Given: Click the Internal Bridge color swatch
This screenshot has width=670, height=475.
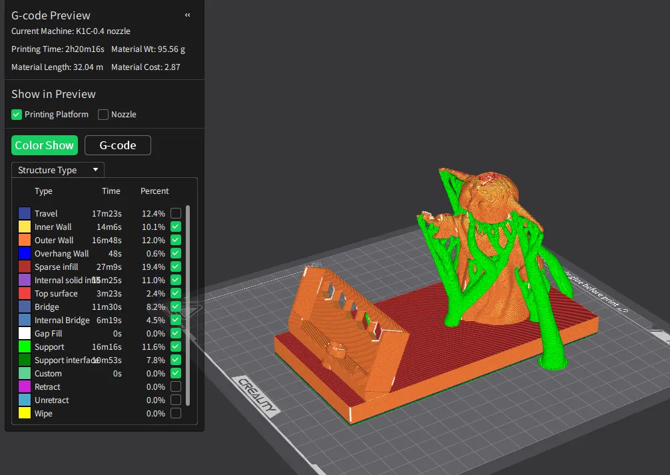Looking at the screenshot, I should point(25,320).
